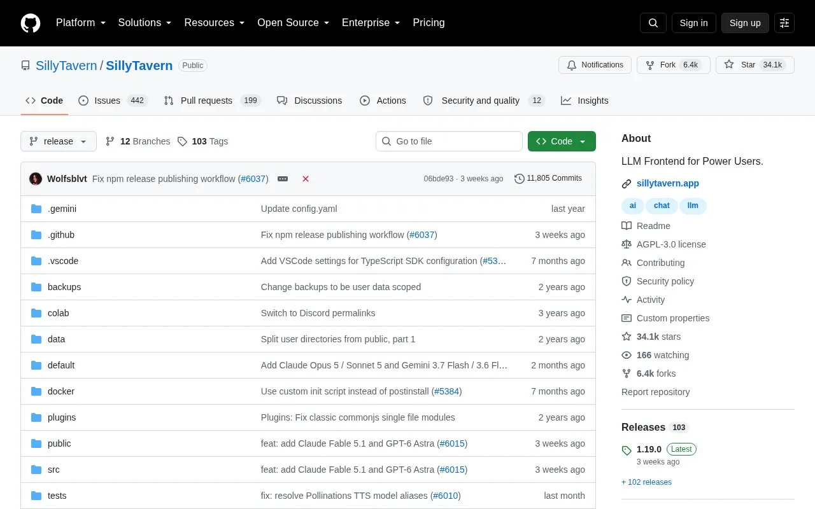Switch to the Issues tab
815x509 pixels.
pos(113,101)
